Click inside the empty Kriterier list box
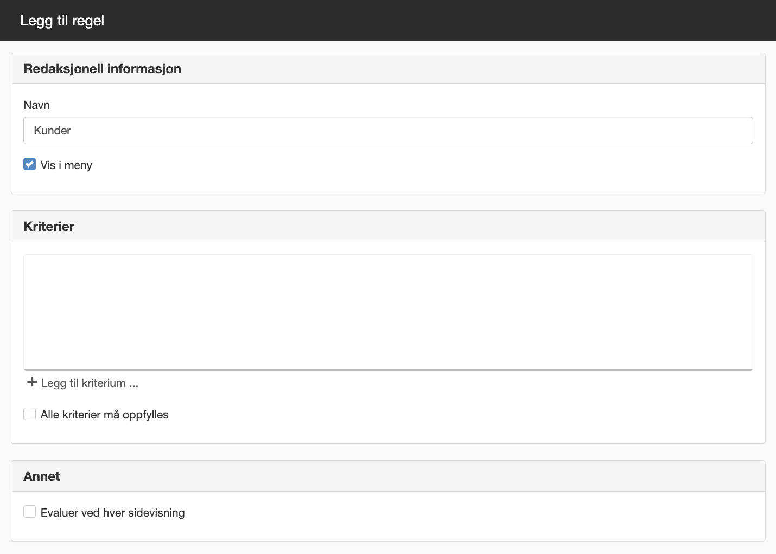Viewport: 776px width, 554px height. pyautogui.click(x=388, y=312)
